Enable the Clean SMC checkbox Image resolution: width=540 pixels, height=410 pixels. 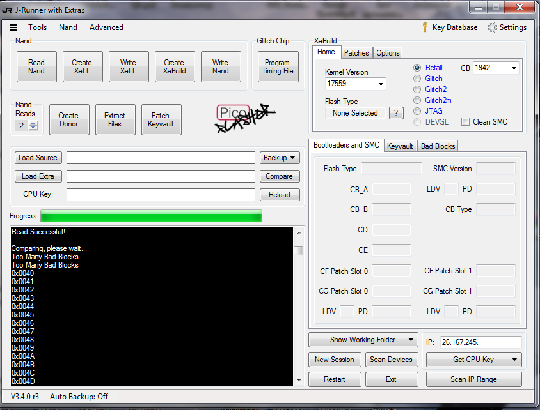click(x=466, y=122)
